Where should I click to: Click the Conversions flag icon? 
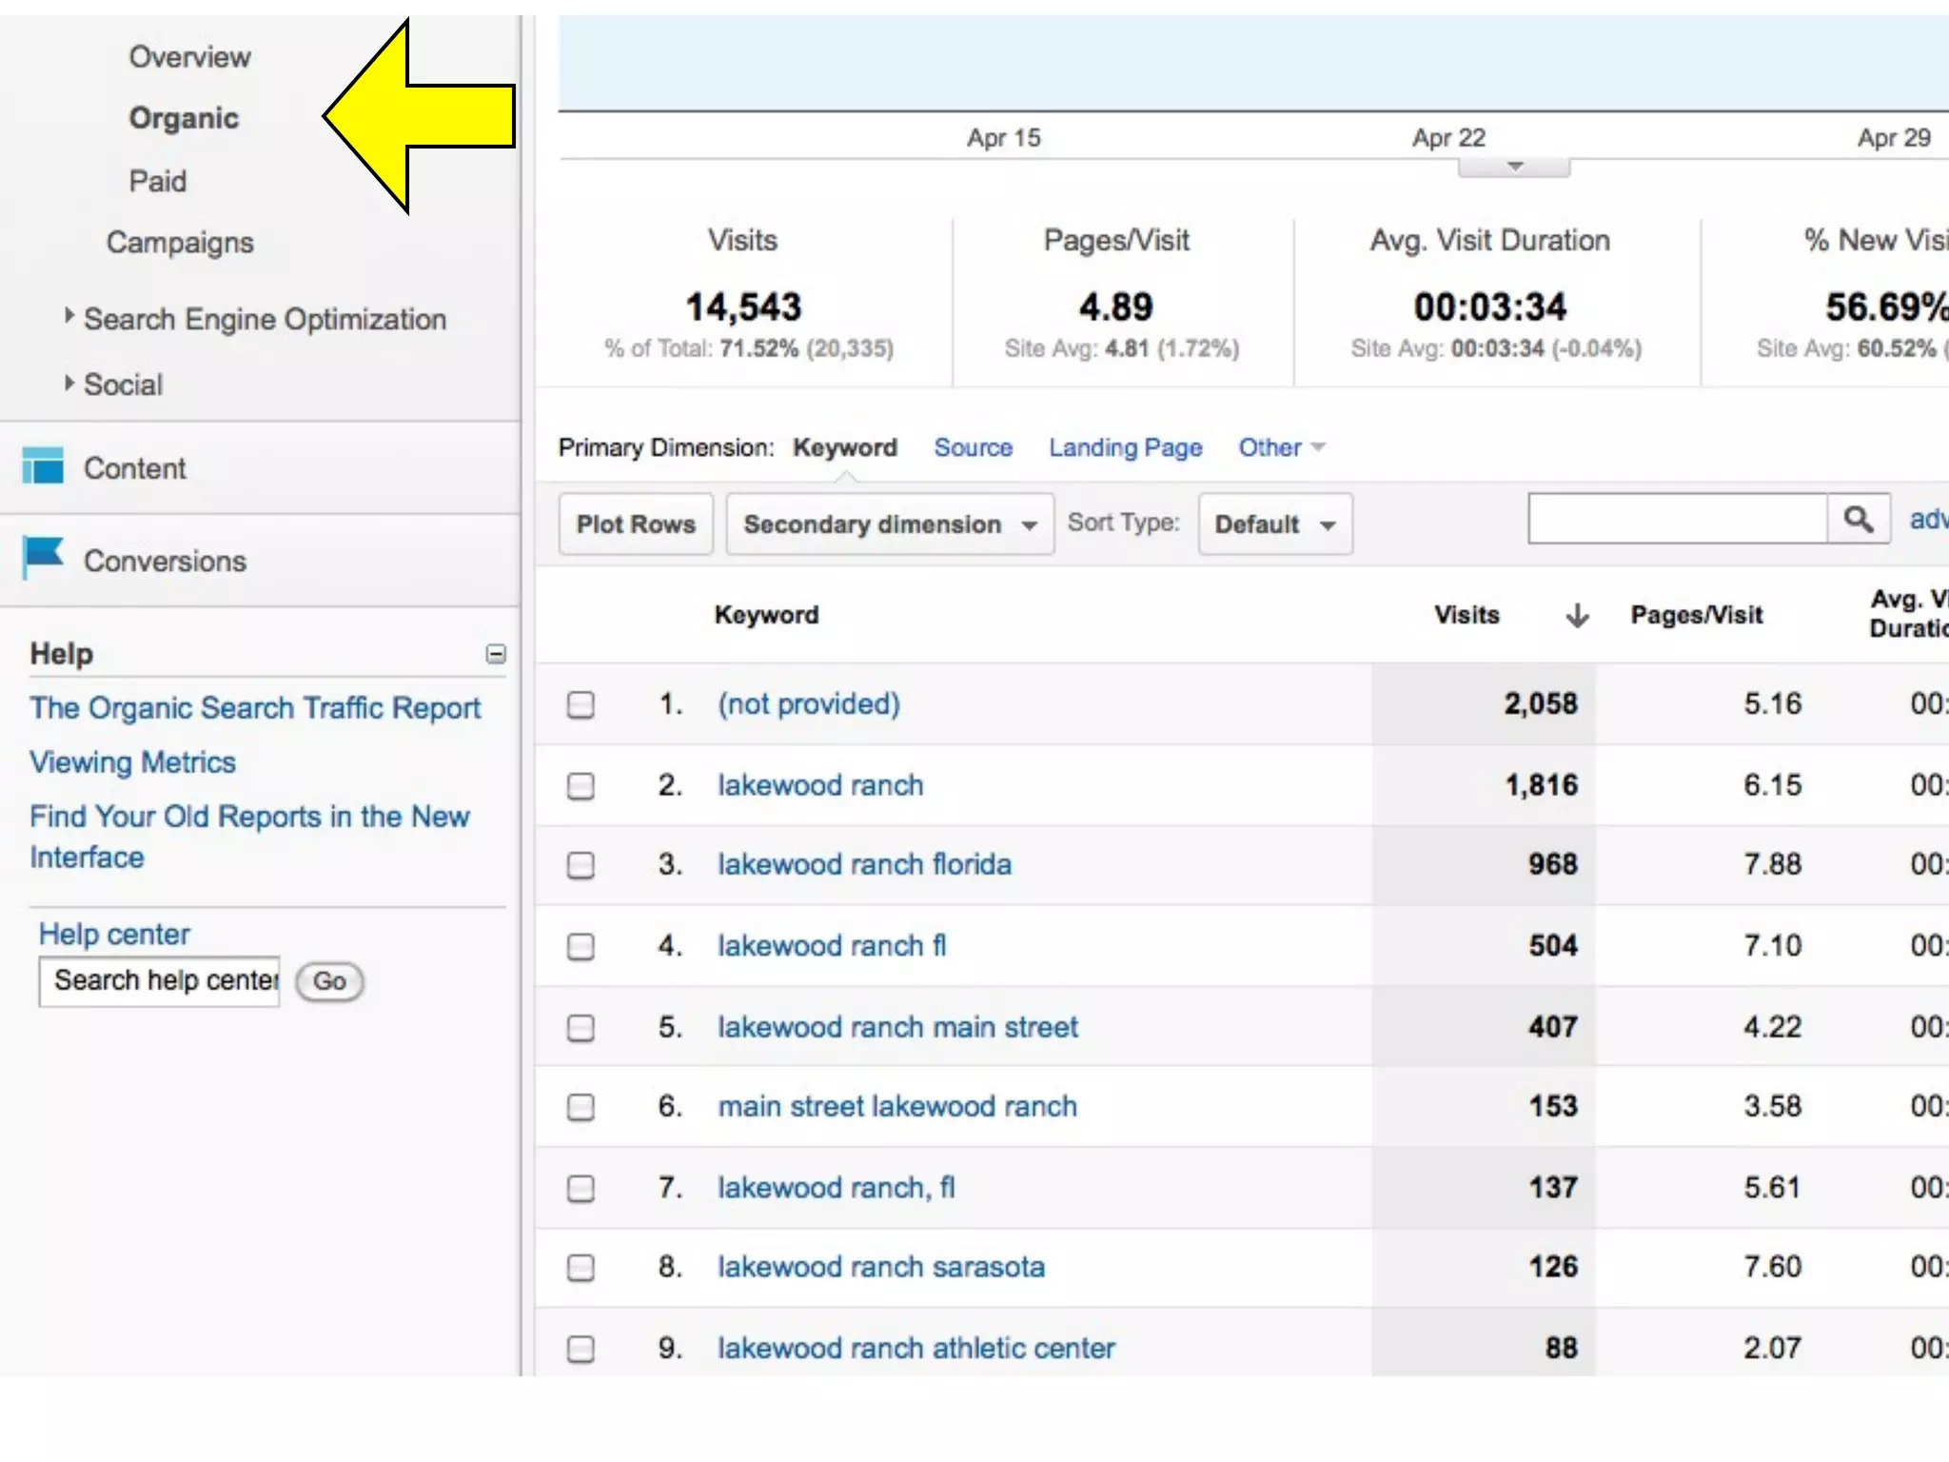coord(43,558)
